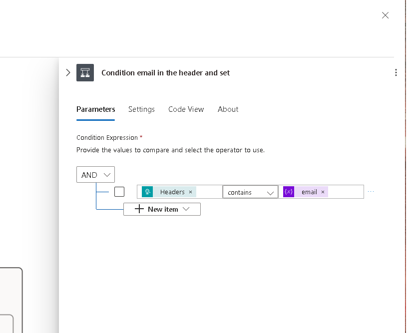Viewport: 416px width, 333px height.
Task: Open the AND logical operator dropdown
Action: (x=95, y=175)
